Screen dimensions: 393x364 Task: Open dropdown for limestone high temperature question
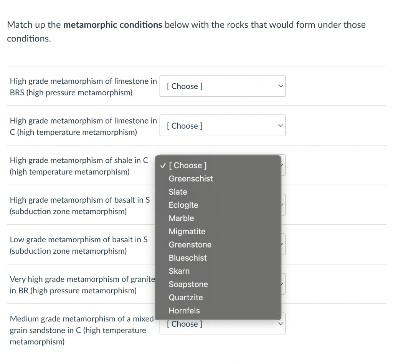pos(222,126)
